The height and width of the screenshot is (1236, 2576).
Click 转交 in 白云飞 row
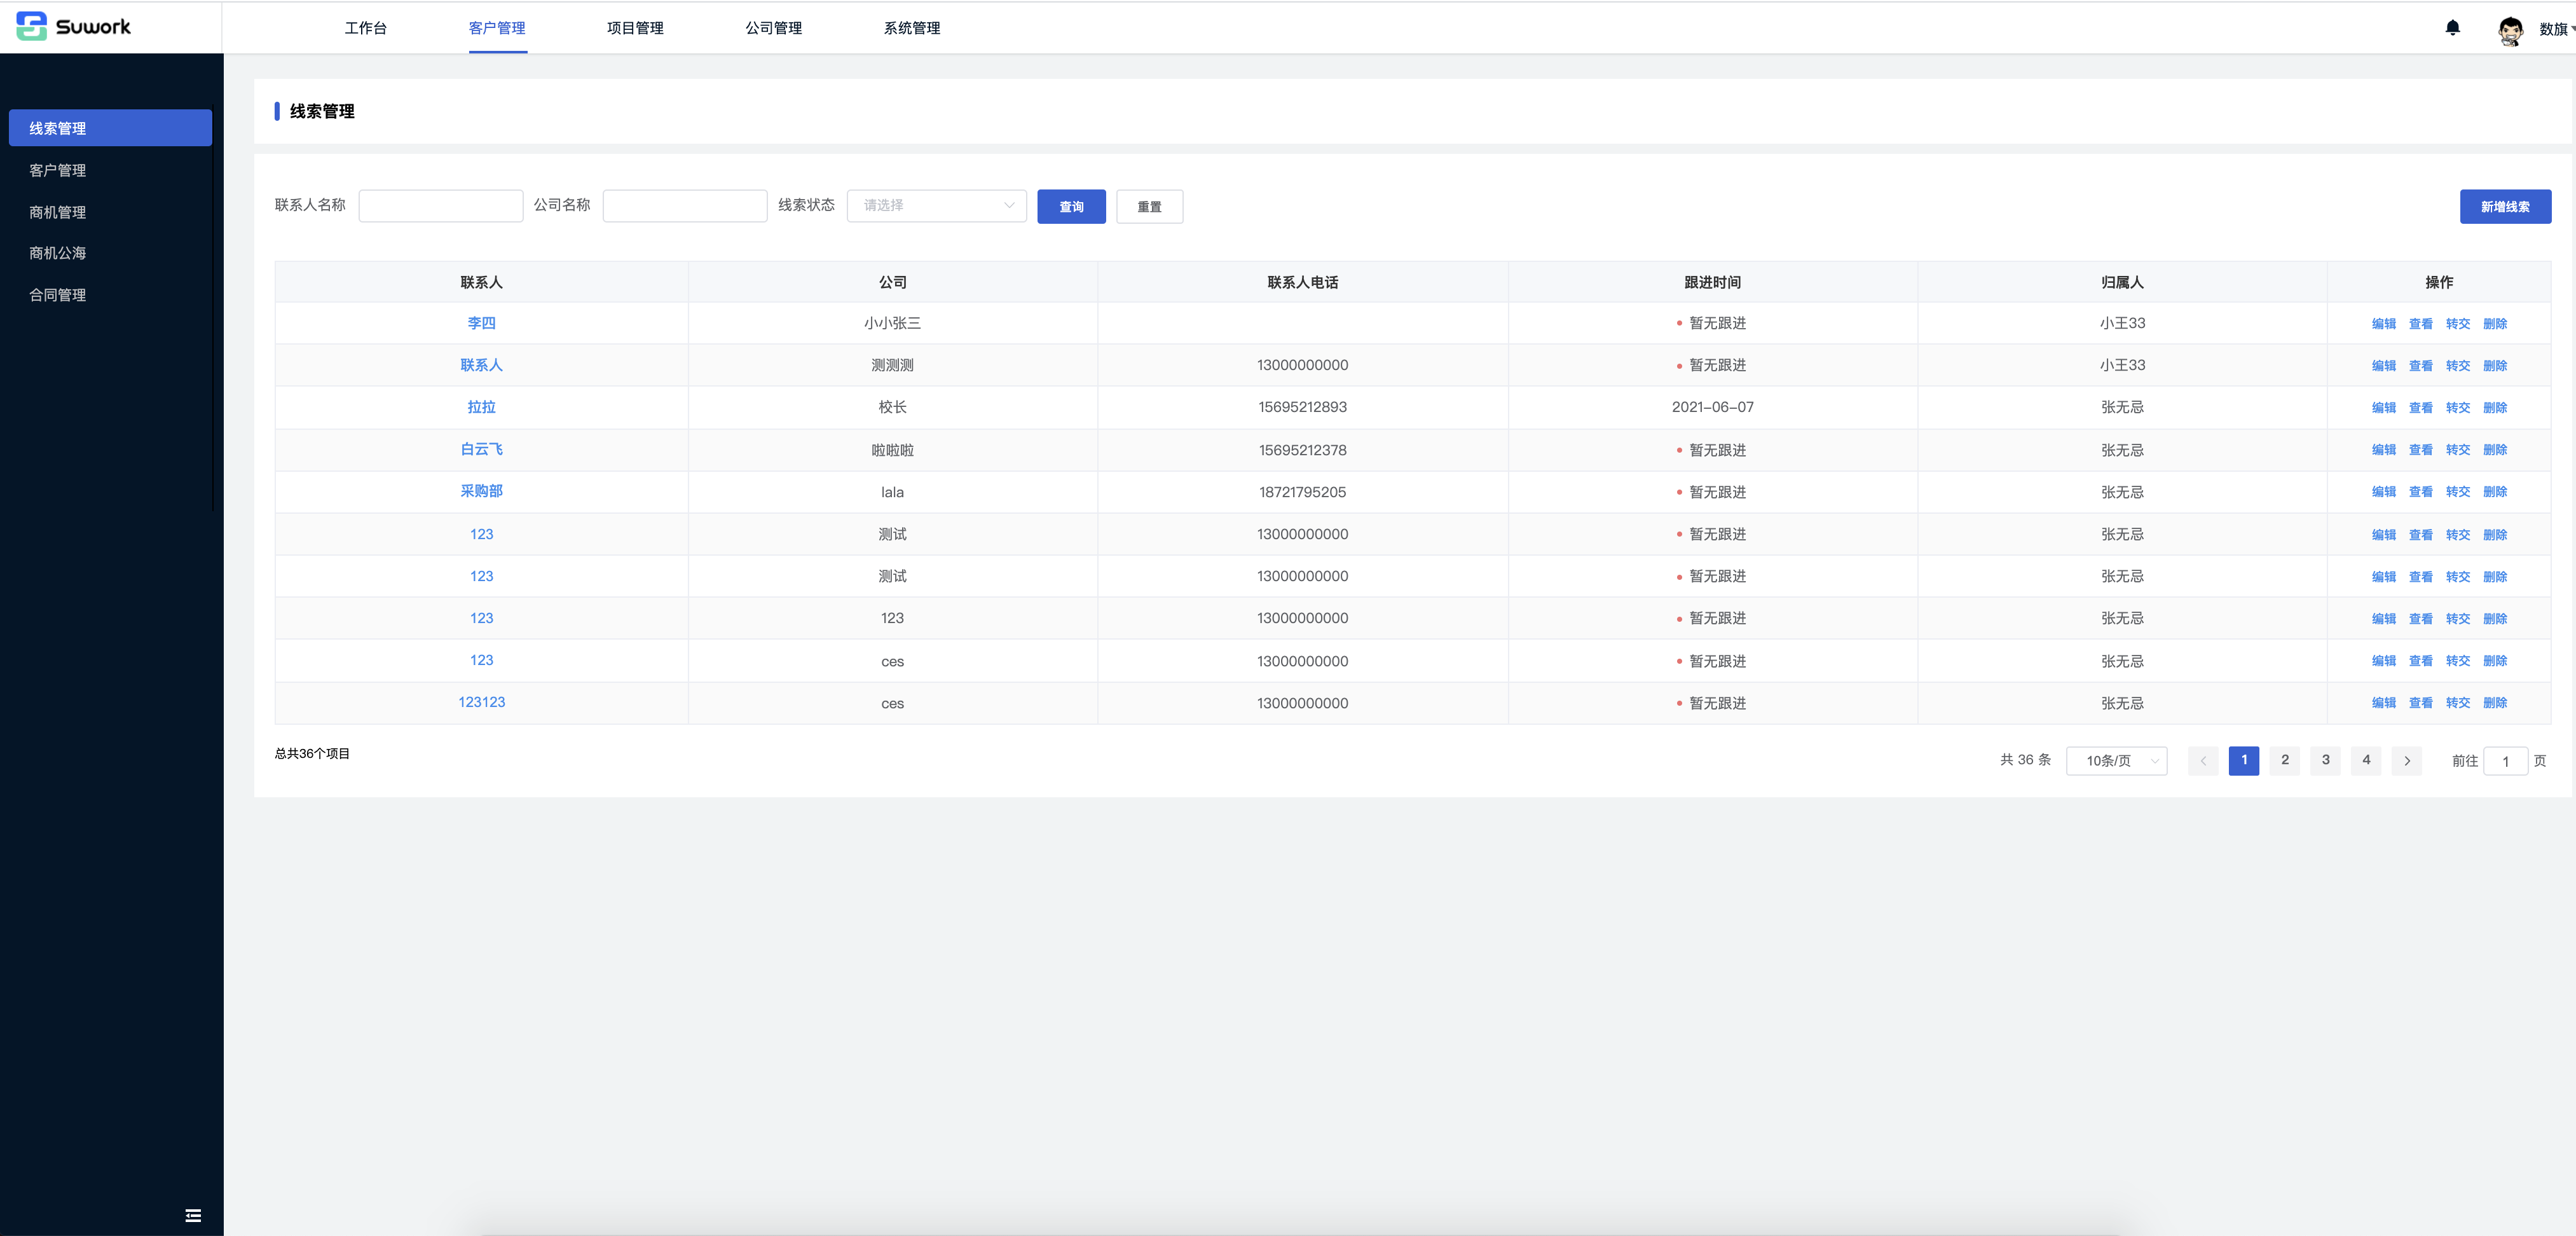[x=2457, y=450]
